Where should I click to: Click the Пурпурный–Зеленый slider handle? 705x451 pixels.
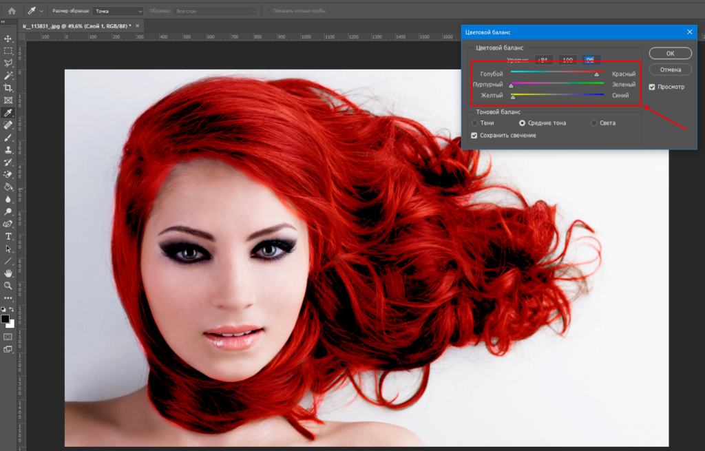[x=512, y=85]
